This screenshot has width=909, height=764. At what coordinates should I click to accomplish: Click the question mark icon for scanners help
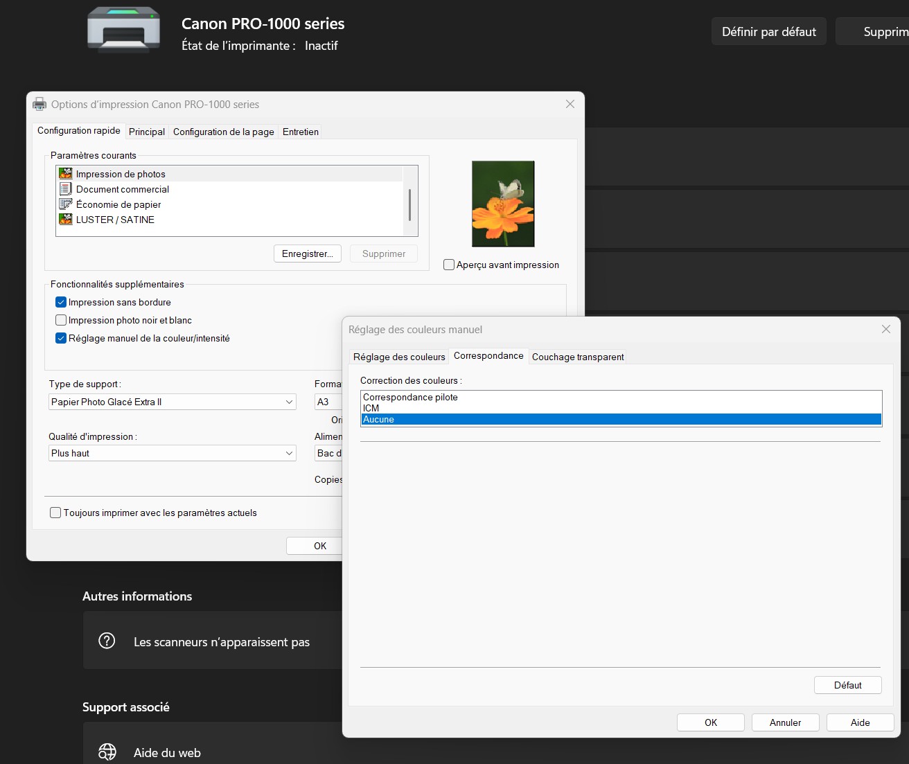(x=107, y=641)
